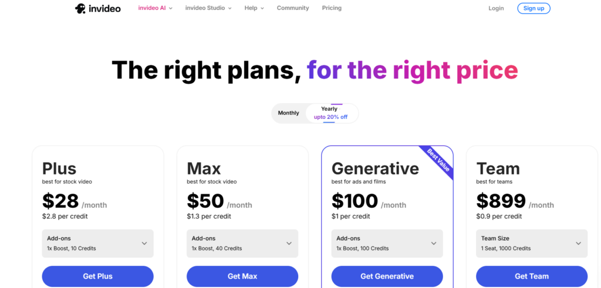Click the Get Generative button
The width and height of the screenshot is (601, 288).
(387, 276)
